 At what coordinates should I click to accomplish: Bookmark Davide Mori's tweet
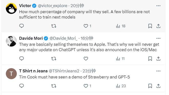click(x=150, y=59)
